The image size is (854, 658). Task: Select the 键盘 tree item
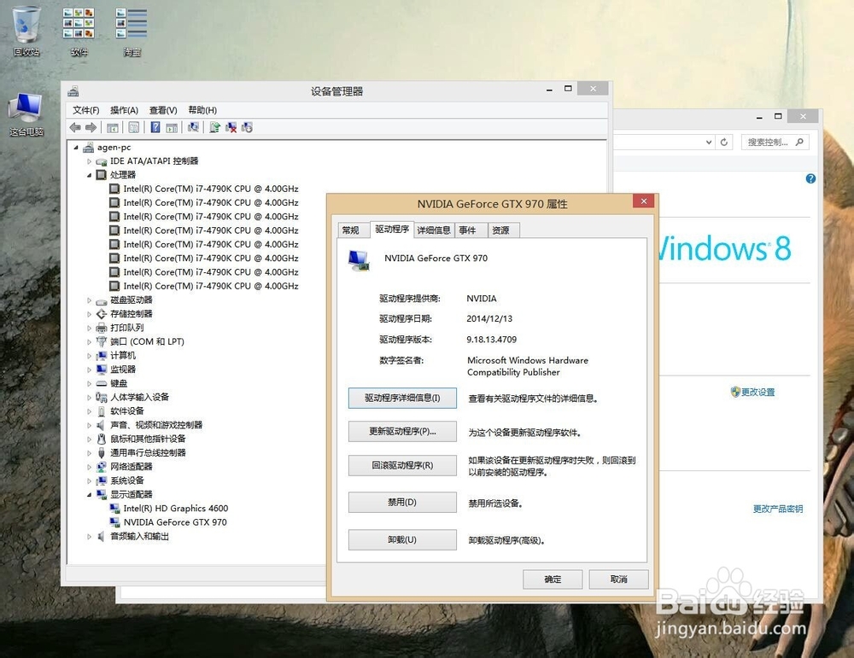click(119, 384)
